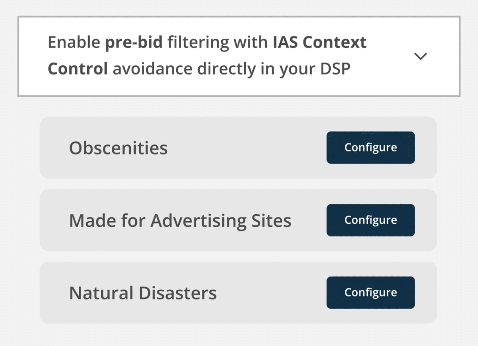This screenshot has height=346, width=478.
Task: Select the Natural Disasters label text
Action: pyautogui.click(x=143, y=293)
